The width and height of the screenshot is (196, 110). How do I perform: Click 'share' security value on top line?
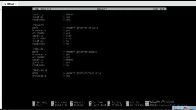[x=69, y=14]
